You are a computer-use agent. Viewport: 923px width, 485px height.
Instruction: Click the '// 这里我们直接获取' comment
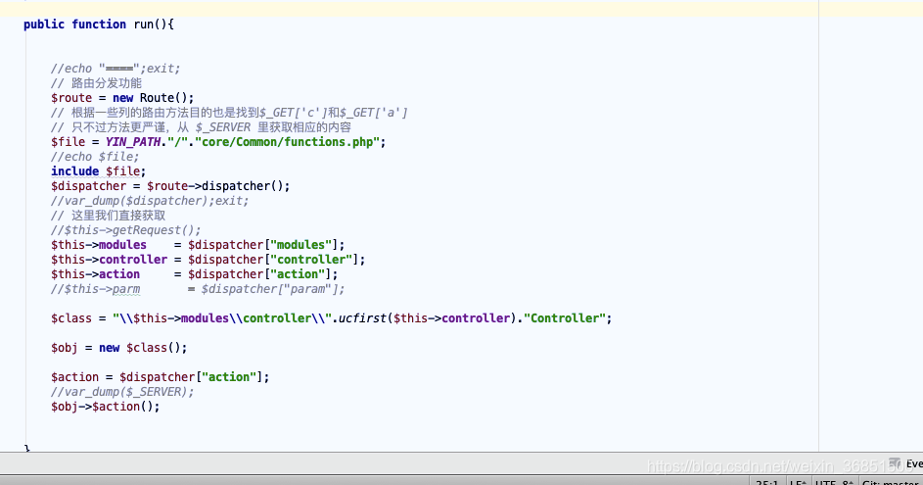click(x=108, y=216)
